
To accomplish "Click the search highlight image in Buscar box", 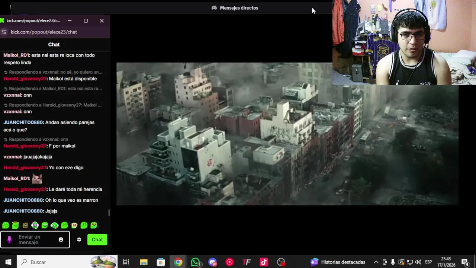I will click(x=103, y=262).
